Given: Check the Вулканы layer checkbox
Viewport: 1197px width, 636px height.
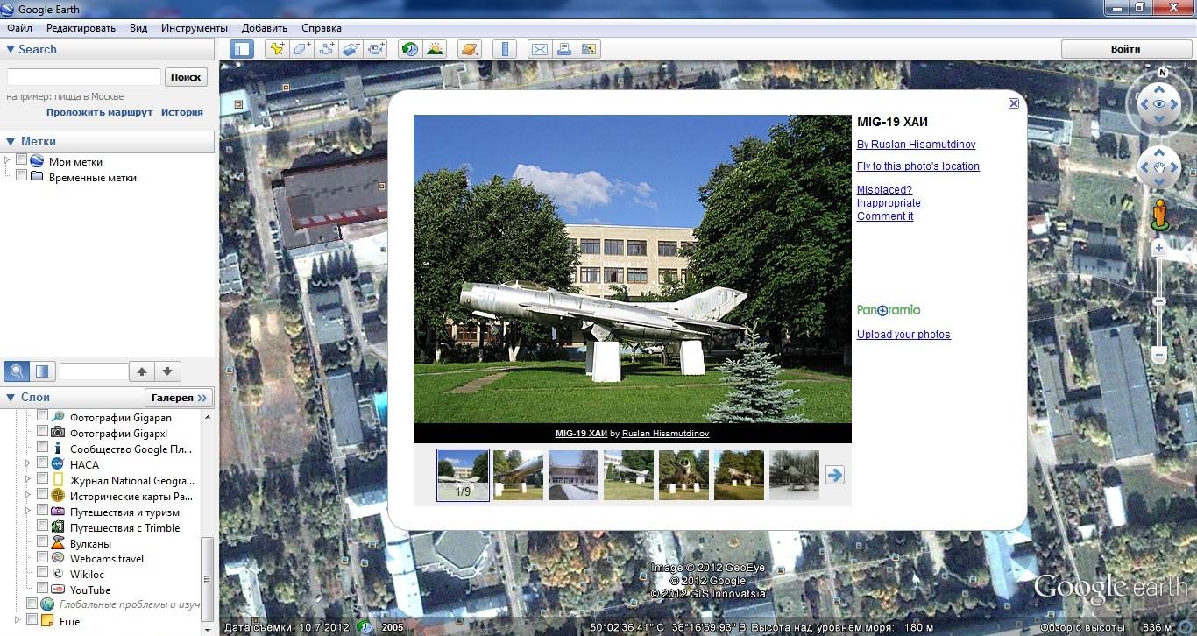Looking at the screenshot, I should [x=42, y=543].
